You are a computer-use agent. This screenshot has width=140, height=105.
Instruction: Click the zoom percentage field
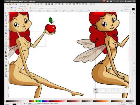(130, 104)
